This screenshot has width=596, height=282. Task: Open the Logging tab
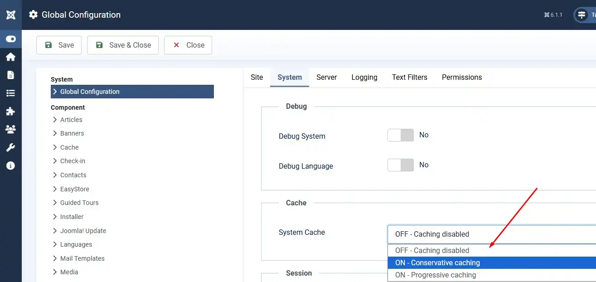(x=364, y=77)
